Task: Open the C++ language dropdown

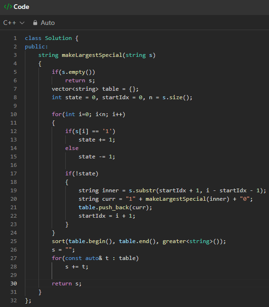Action: (14, 23)
